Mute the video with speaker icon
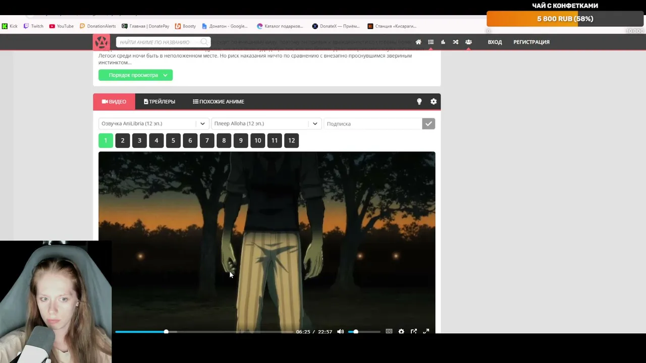646x363 pixels. pyautogui.click(x=341, y=332)
